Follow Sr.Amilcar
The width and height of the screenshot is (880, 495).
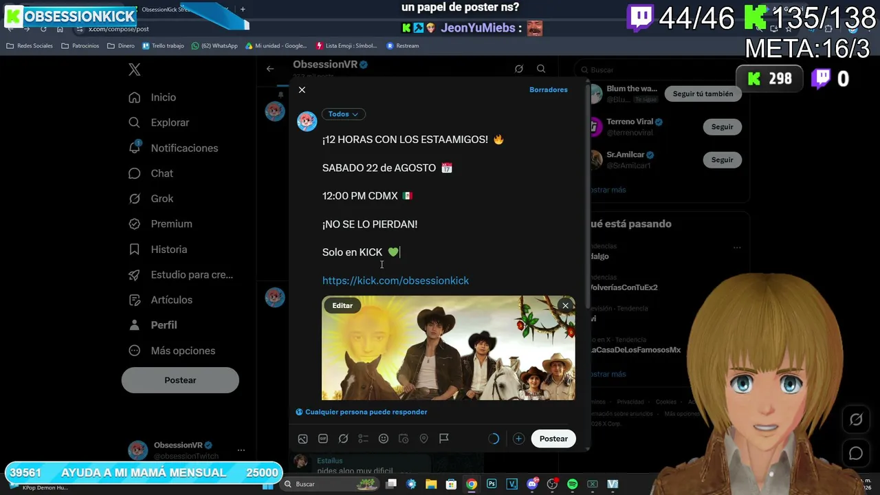tap(722, 159)
